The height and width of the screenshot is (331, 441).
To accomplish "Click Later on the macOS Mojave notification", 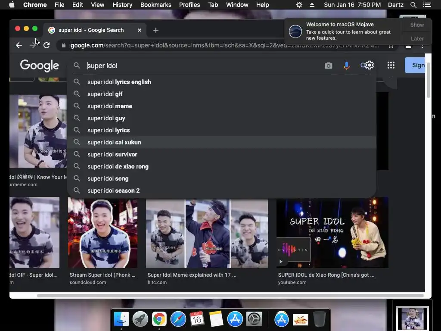I will 417,38.
